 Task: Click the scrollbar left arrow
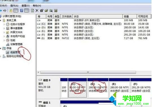(38, 72)
